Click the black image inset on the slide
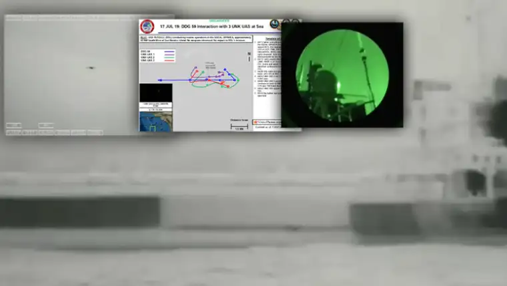507x286 pixels. (156, 93)
